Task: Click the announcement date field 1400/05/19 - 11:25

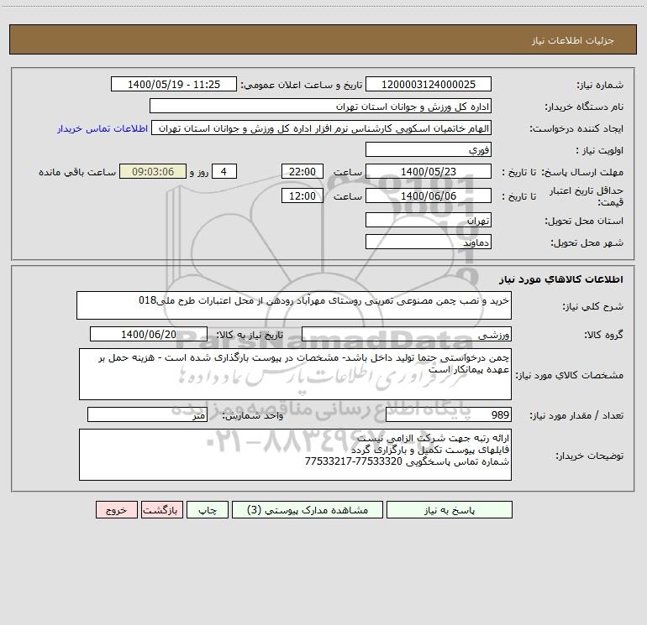Action: pyautogui.click(x=174, y=84)
